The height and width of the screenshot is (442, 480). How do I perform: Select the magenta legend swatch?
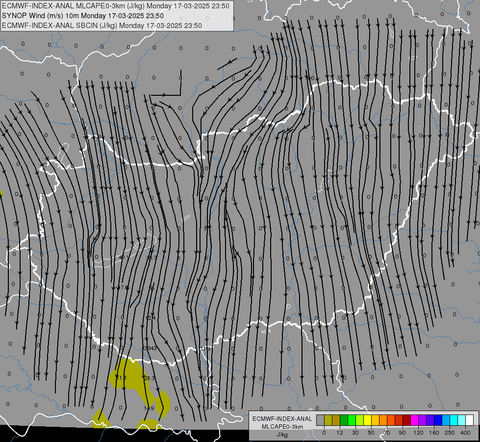click(415, 420)
